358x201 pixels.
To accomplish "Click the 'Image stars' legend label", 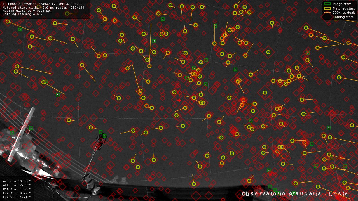I will coord(342,4).
